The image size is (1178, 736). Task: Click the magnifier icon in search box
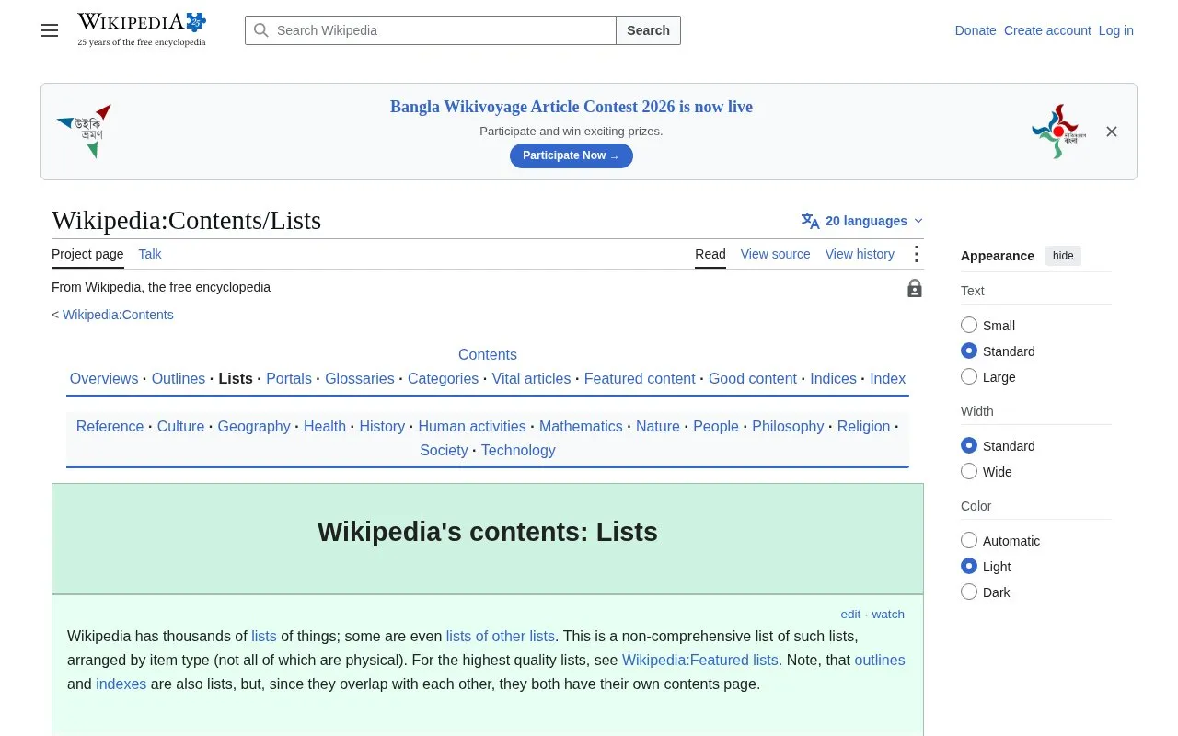pyautogui.click(x=261, y=30)
